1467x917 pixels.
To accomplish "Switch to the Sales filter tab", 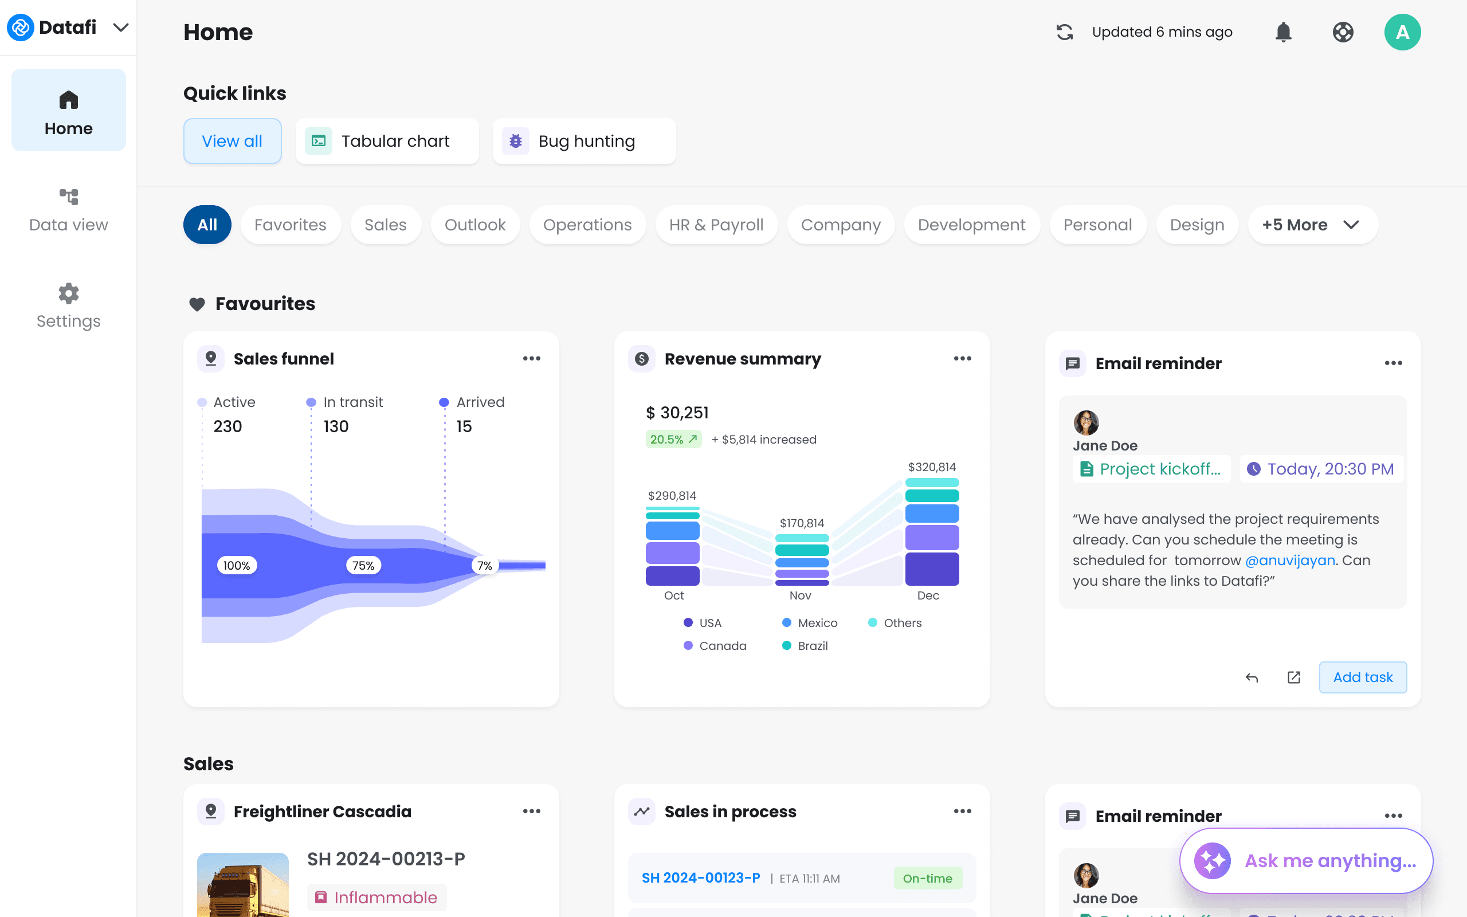I will tap(386, 225).
